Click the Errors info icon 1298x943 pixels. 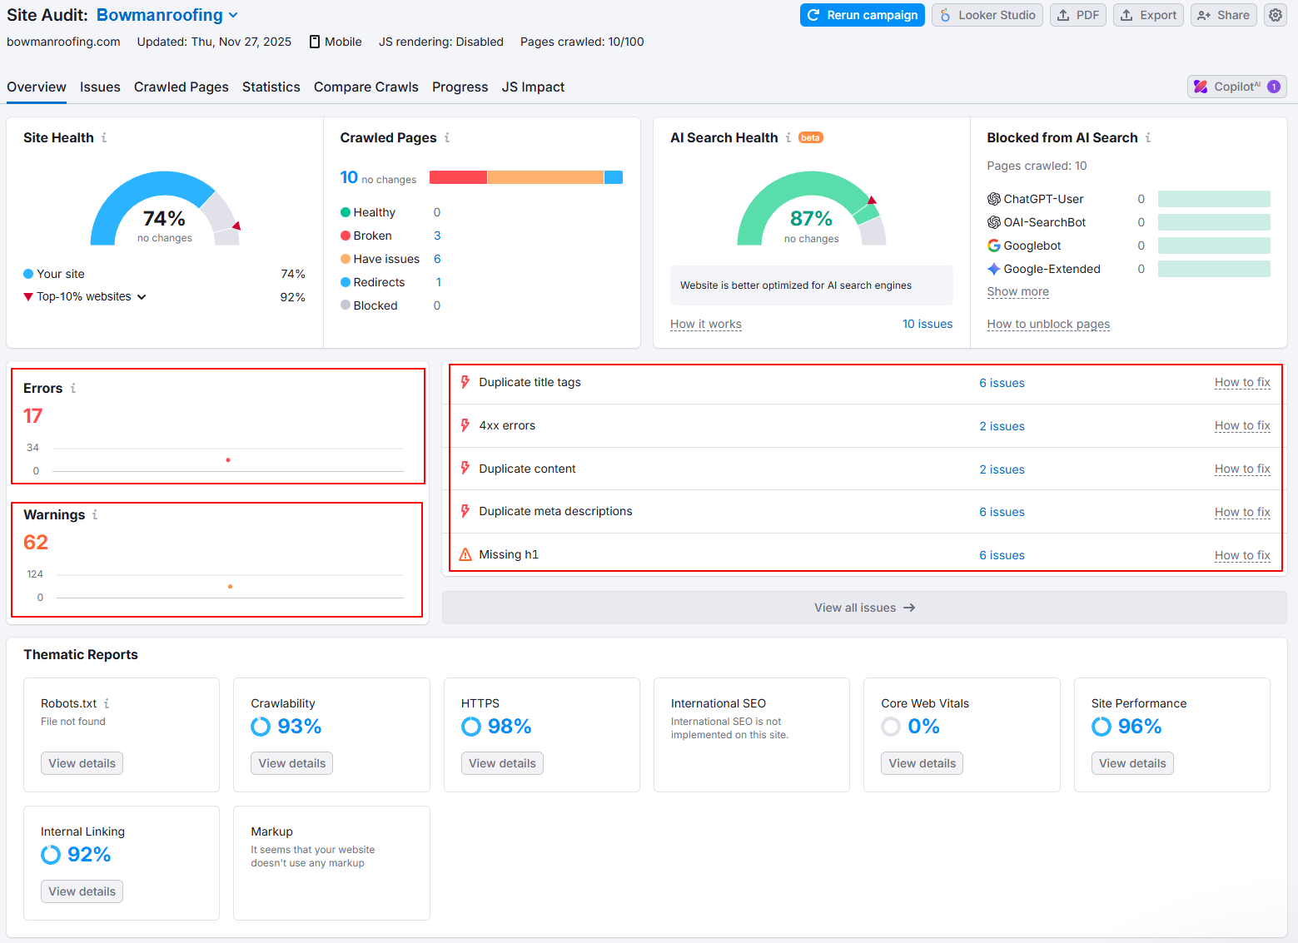point(73,389)
